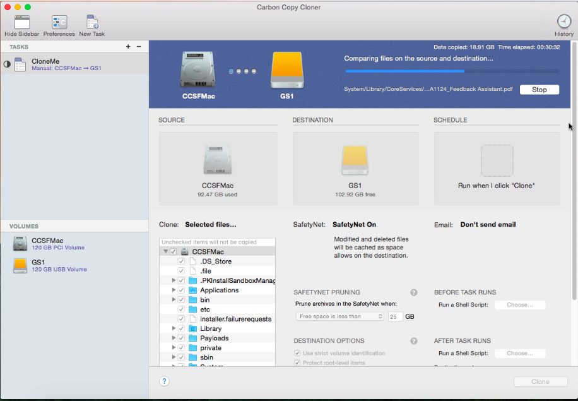Expand the private folder disclosure triangle
578x401 pixels.
coord(174,348)
